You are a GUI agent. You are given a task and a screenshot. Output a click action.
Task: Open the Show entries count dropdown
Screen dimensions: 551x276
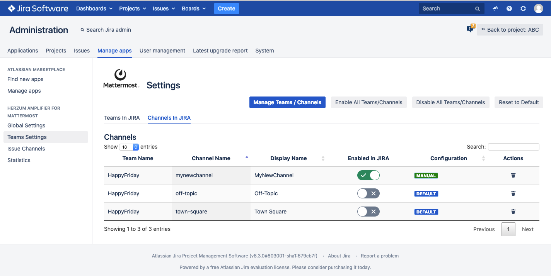tap(129, 147)
